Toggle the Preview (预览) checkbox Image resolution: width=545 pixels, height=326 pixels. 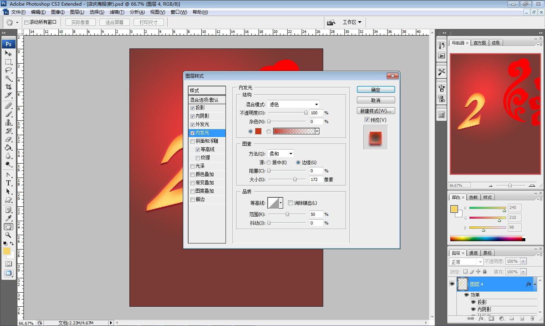(367, 120)
